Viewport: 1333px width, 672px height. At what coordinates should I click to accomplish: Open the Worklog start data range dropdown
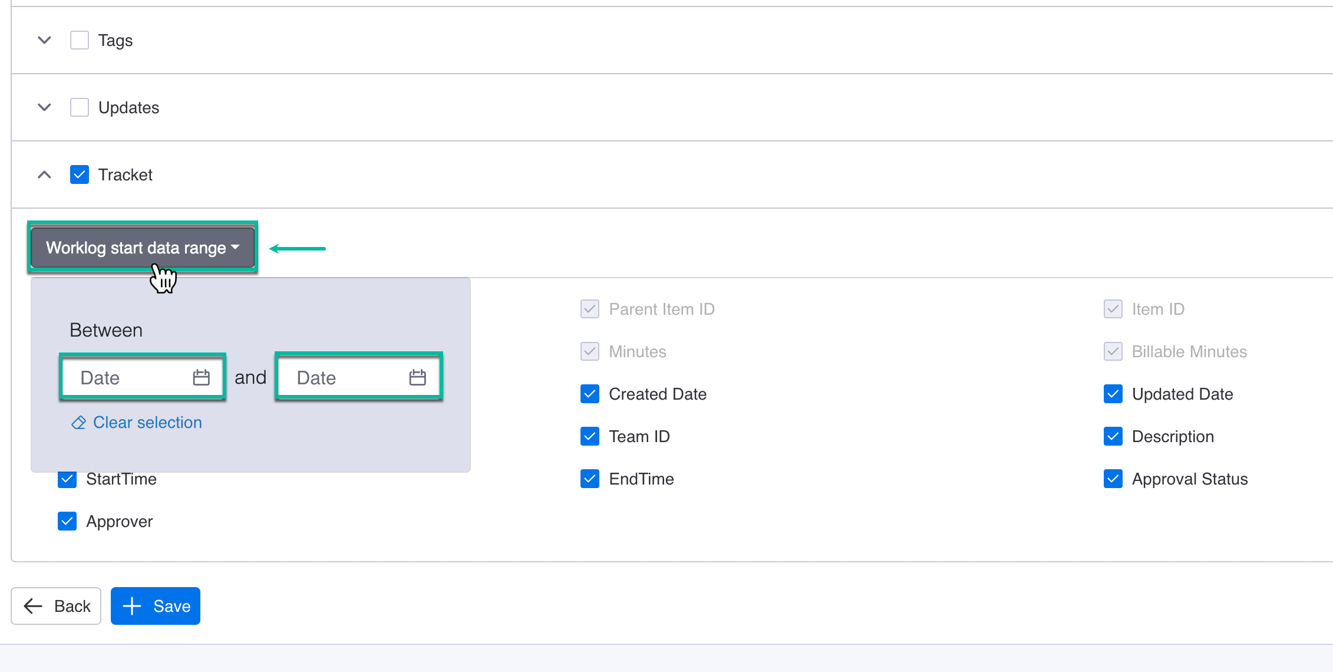142,248
